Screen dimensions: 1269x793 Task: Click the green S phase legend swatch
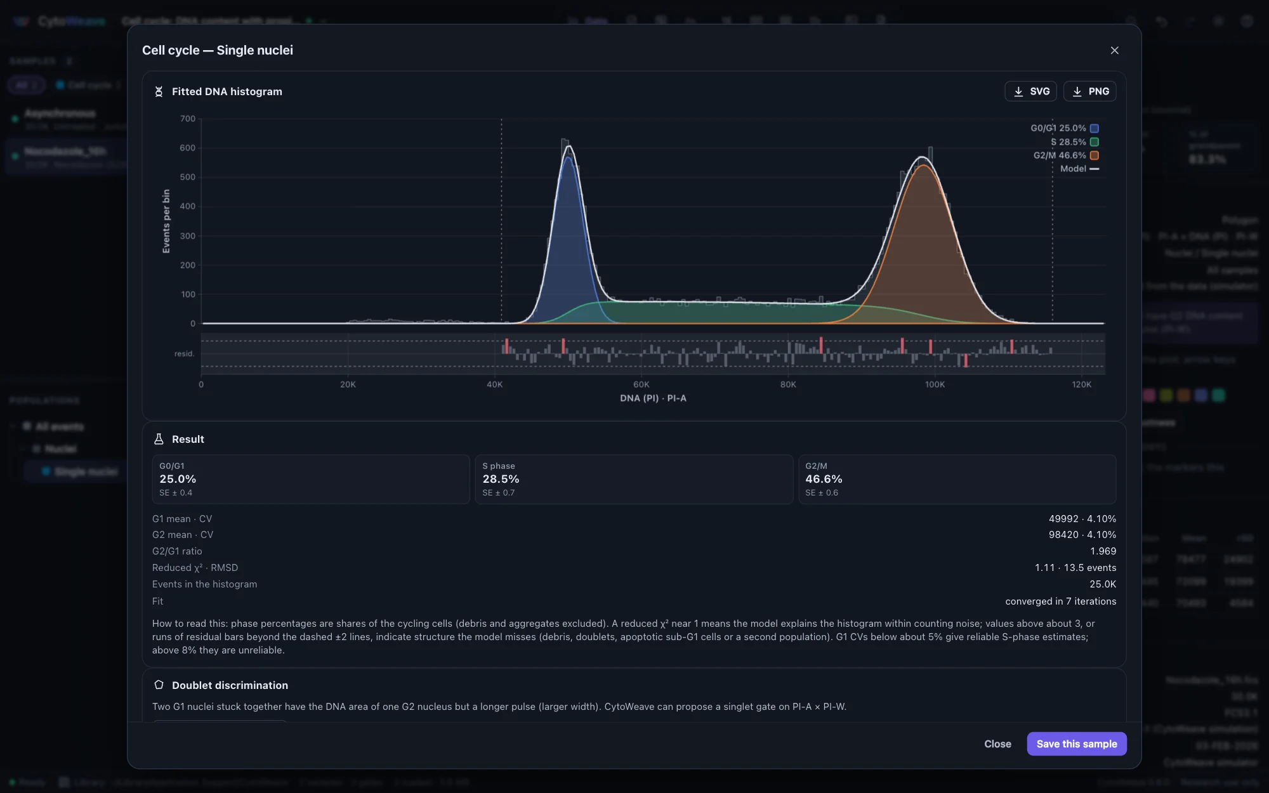point(1094,142)
